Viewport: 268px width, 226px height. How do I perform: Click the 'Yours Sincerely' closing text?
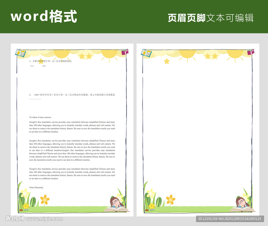(37, 187)
